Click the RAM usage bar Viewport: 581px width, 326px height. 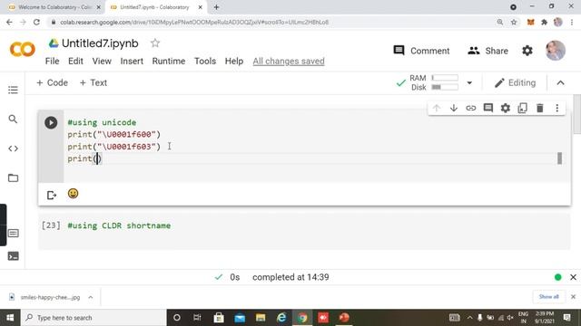pos(445,78)
